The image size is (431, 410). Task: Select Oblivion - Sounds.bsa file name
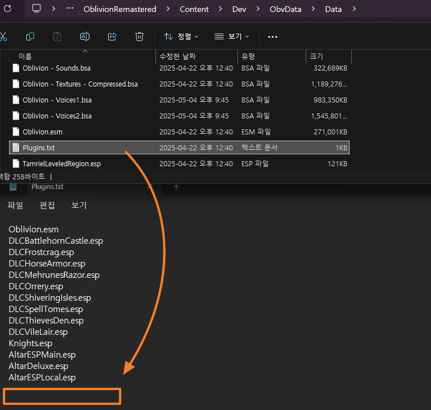pos(56,68)
